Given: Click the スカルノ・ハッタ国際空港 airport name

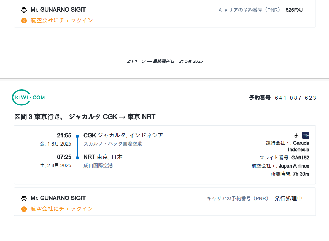Looking at the screenshot, I should click(x=113, y=144).
